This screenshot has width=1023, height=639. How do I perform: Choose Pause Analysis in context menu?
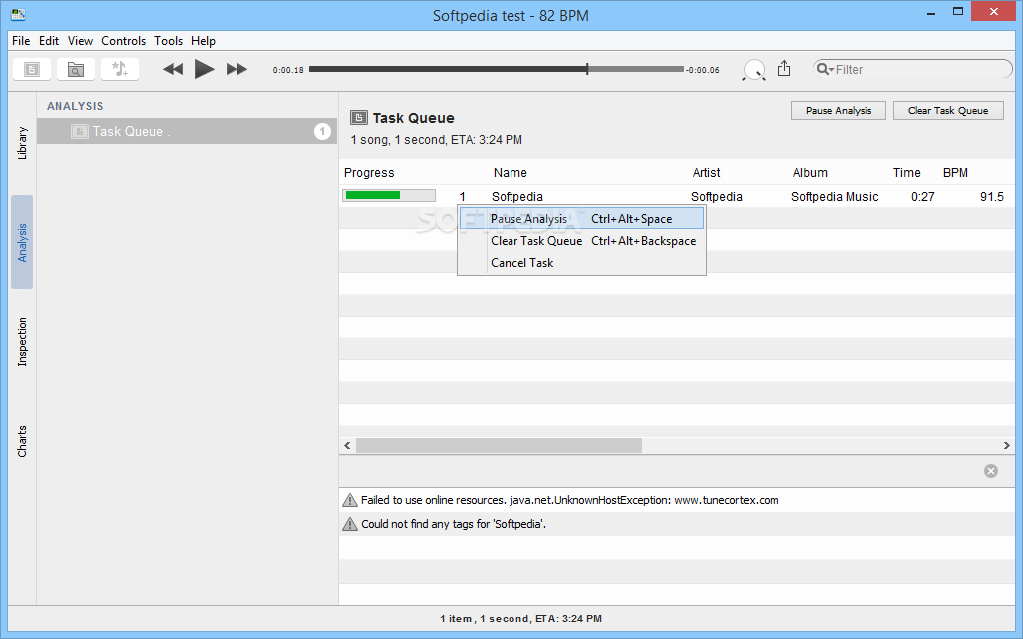pyautogui.click(x=582, y=219)
